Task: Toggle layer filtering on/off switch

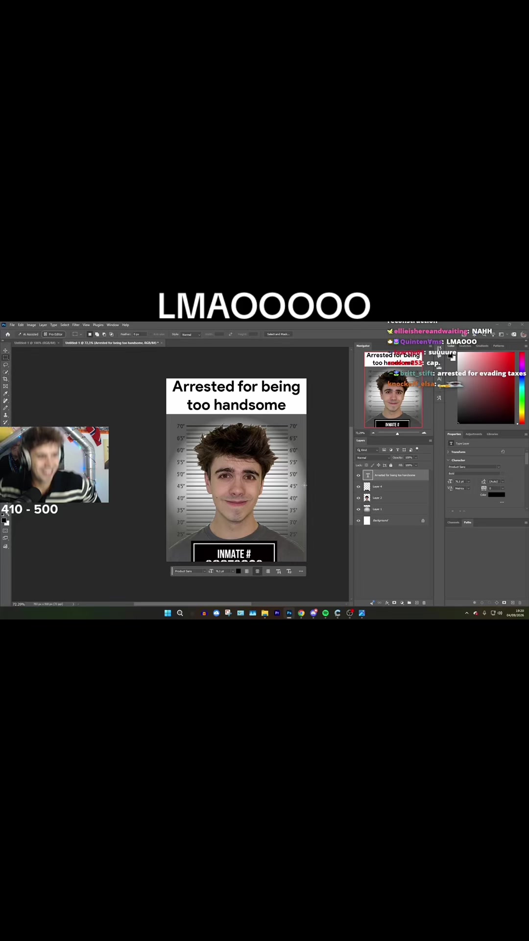Action: (417, 449)
